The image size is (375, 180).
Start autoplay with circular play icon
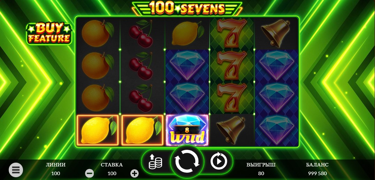(x=219, y=161)
